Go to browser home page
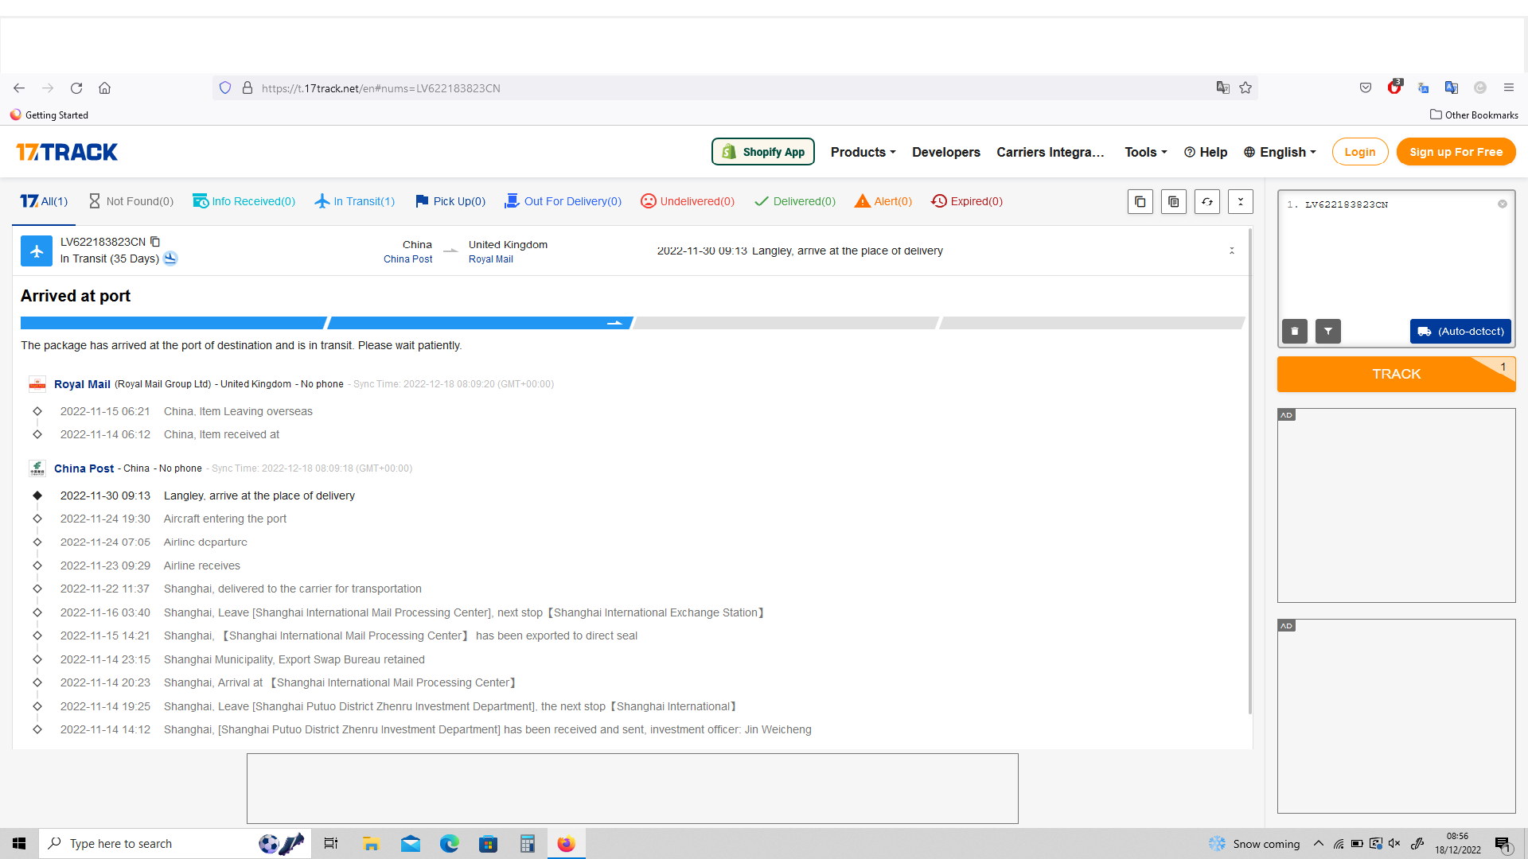The height and width of the screenshot is (859, 1528). click(104, 88)
